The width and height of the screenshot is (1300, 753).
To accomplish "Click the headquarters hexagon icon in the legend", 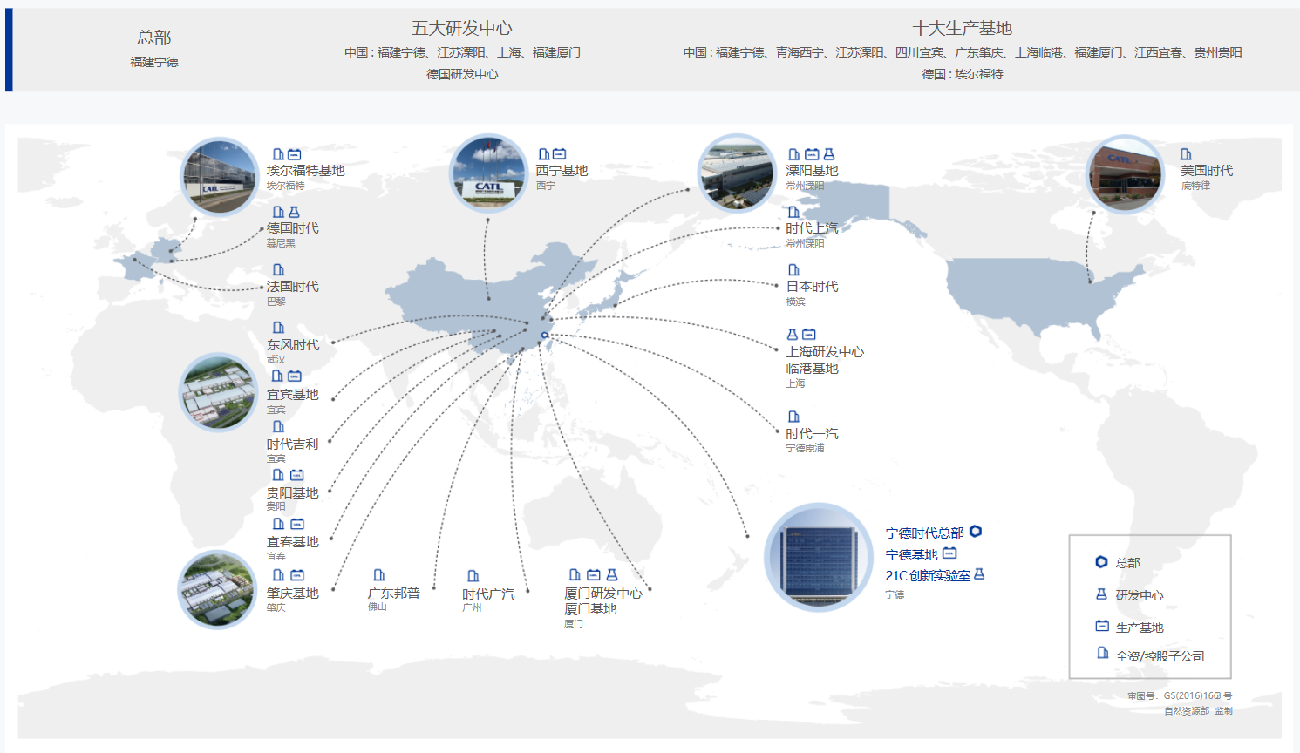I will pyautogui.click(x=1101, y=562).
